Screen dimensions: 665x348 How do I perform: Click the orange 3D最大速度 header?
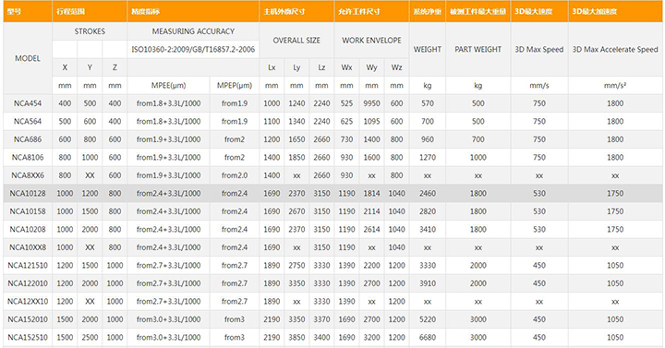coord(539,11)
